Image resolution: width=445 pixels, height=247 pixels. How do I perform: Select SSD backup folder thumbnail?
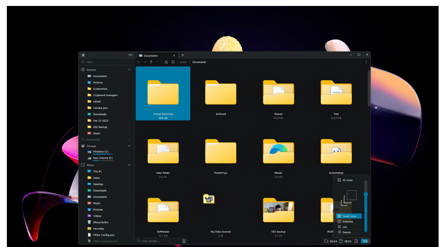click(x=279, y=211)
